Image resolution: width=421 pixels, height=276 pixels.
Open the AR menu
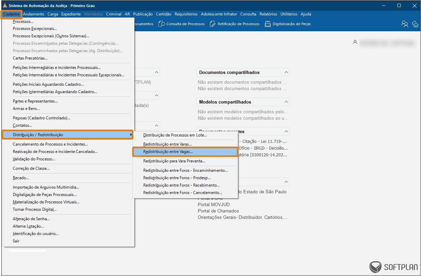[127, 14]
